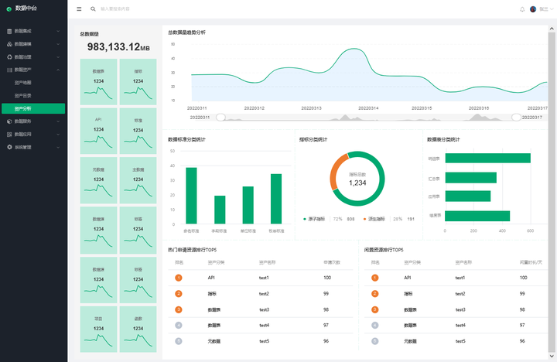Expand the 数据治理 menu chevron
This screenshot has width=557, height=362.
point(58,56)
